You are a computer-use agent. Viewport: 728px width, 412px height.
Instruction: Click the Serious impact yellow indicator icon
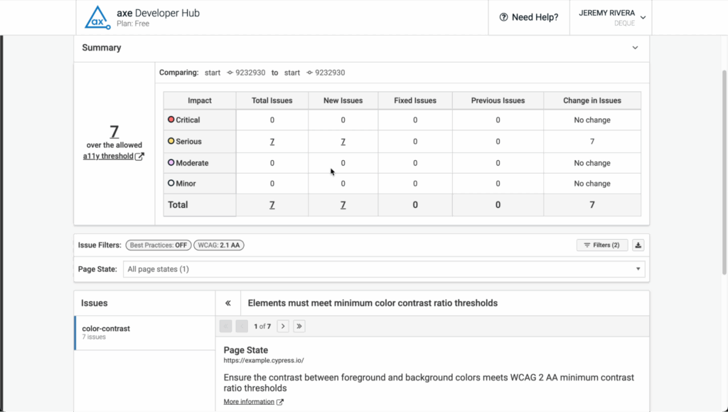(171, 142)
